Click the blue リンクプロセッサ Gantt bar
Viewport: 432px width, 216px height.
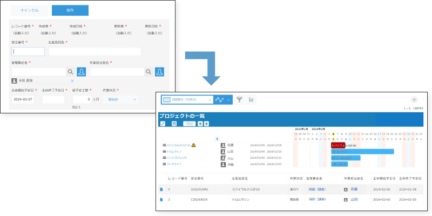pyautogui.click(x=346, y=158)
